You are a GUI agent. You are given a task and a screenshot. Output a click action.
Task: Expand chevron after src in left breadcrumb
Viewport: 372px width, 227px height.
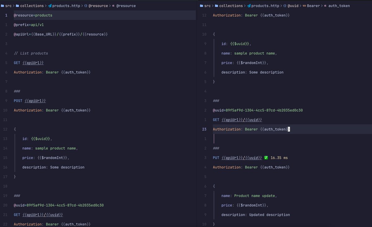(14, 6)
